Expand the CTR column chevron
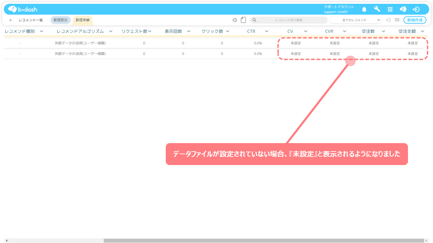 (267, 31)
